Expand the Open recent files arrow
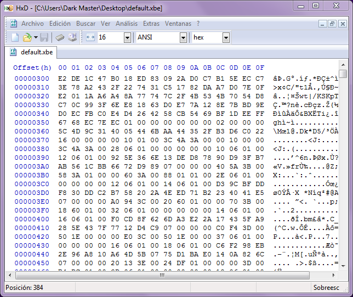 click(36, 37)
